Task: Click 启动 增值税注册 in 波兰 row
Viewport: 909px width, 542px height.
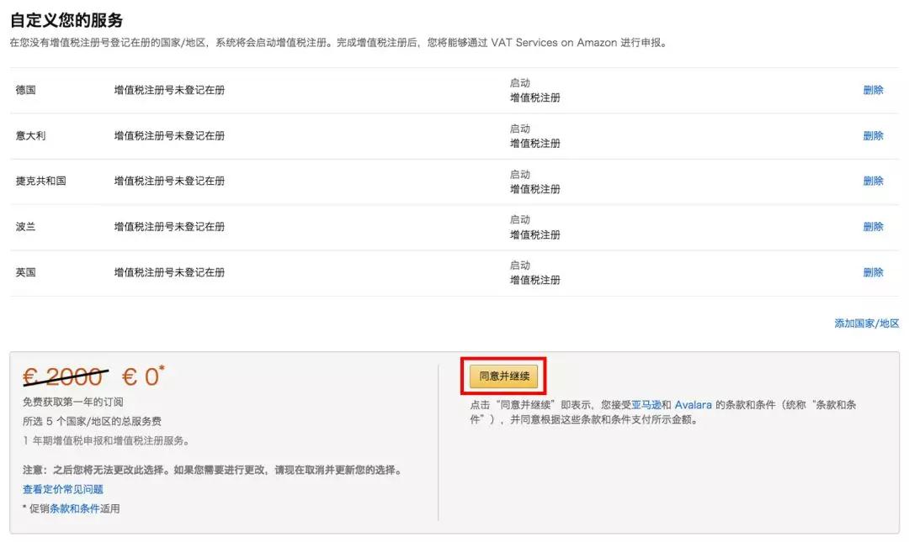Action: (x=535, y=227)
